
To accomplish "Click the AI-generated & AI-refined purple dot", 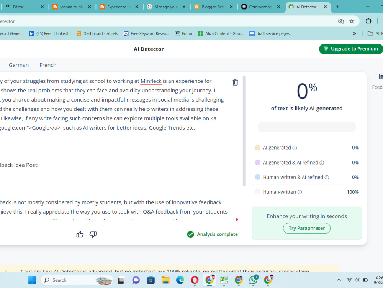I will 257,163.
